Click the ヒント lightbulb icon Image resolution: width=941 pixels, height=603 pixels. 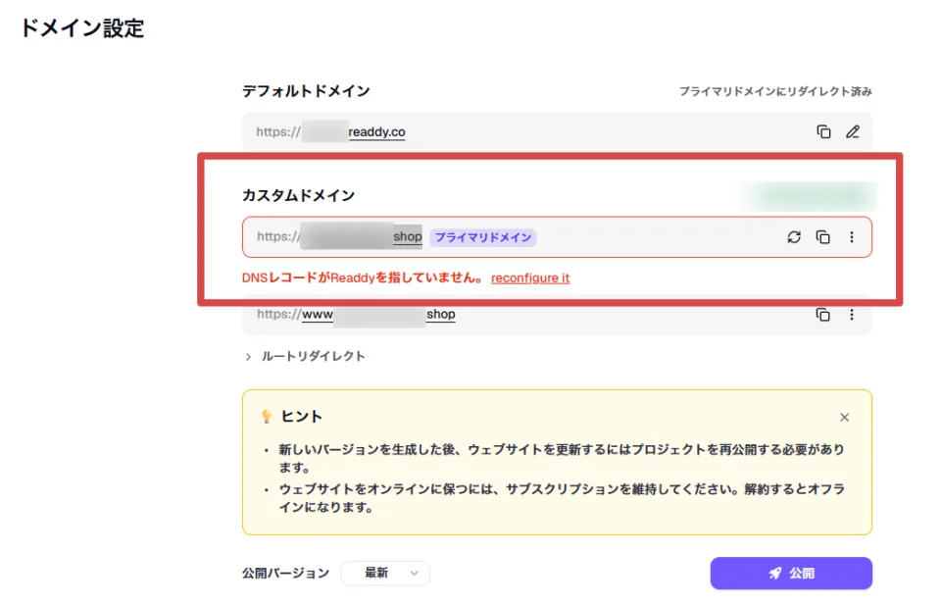point(267,417)
